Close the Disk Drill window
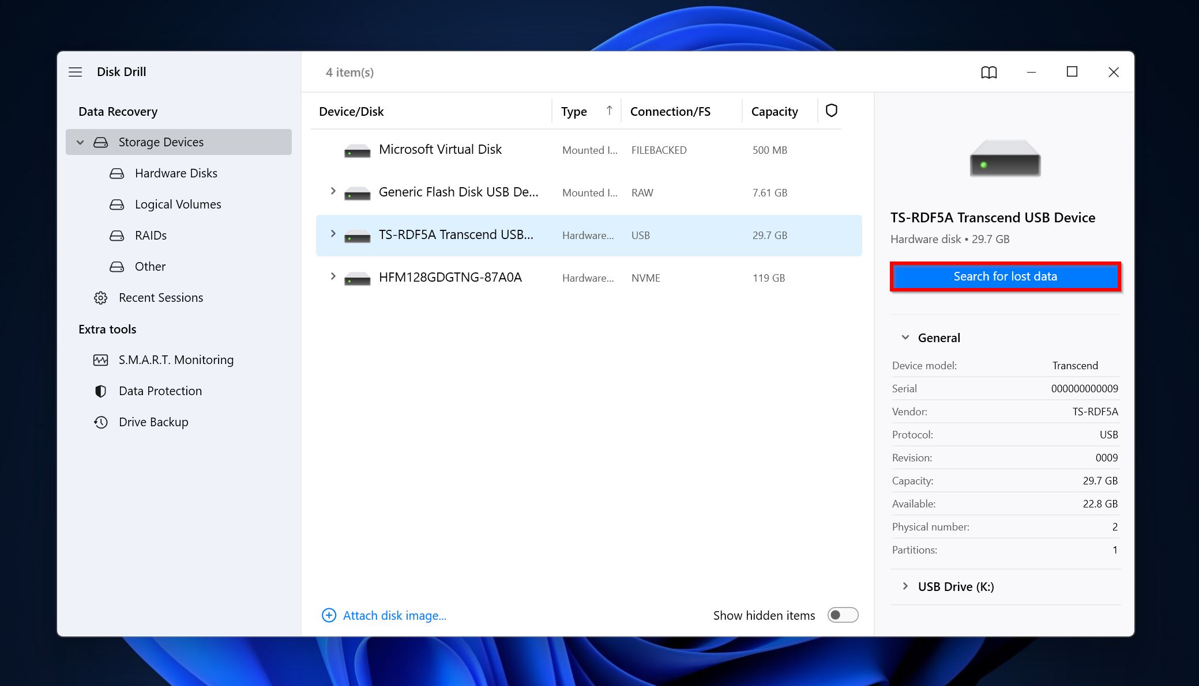The height and width of the screenshot is (686, 1199). tap(1113, 72)
